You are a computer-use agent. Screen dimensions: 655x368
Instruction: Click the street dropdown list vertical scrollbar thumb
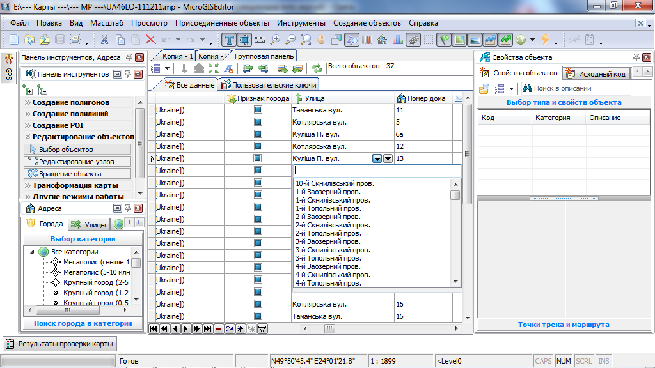pyautogui.click(x=455, y=195)
